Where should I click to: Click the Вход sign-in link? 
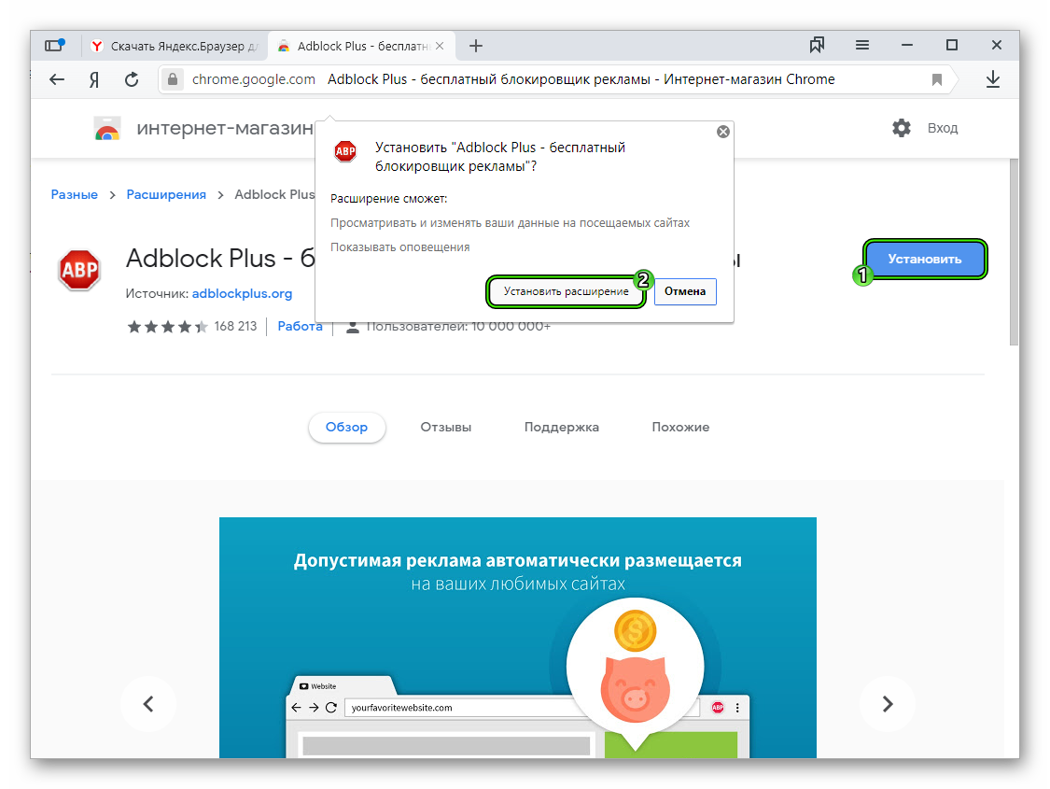point(942,128)
